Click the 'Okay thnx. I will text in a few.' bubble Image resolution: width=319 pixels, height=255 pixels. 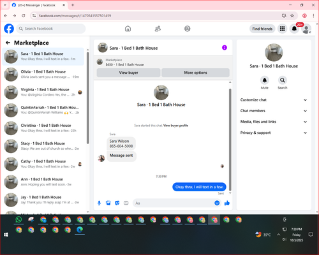pos(199,187)
